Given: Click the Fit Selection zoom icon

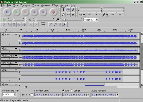Looking at the screenshot, I should coord(60,25).
